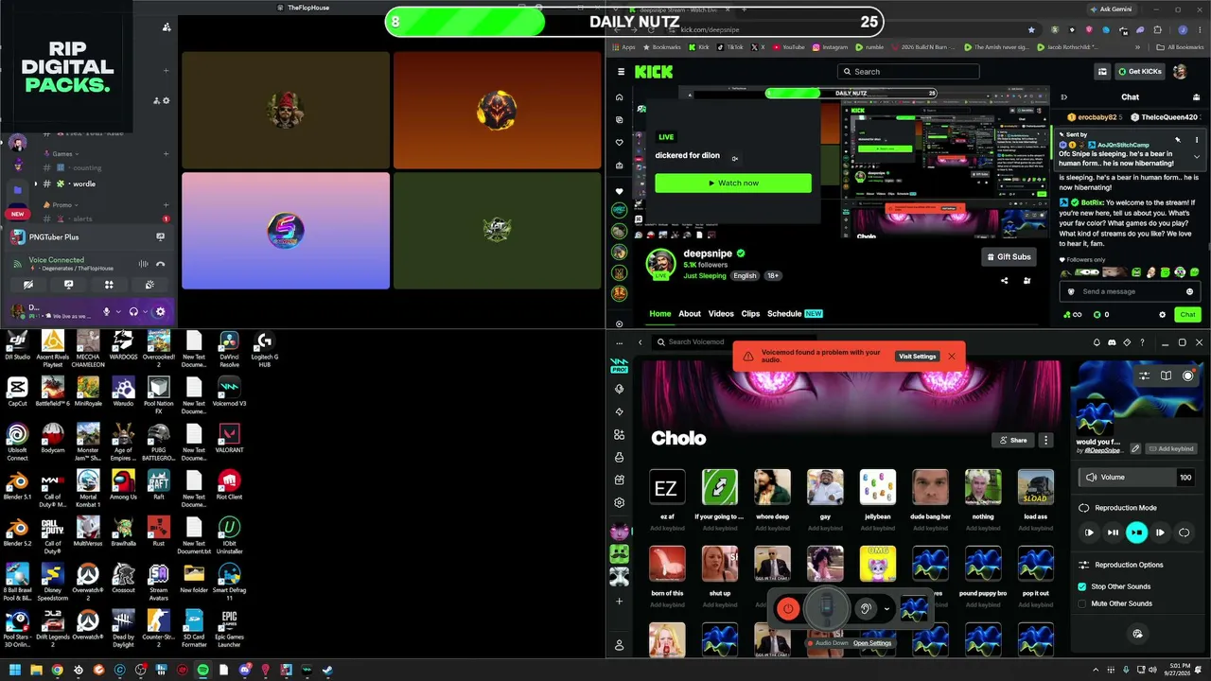Bookmark this page with Chrome star icon
This screenshot has height=681, width=1211.
1031,30
